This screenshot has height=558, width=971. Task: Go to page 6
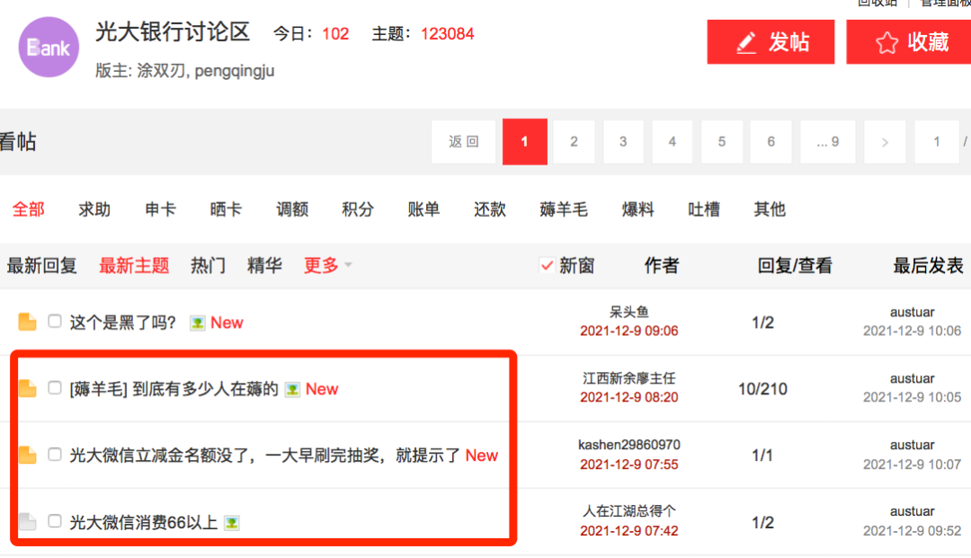[771, 142]
